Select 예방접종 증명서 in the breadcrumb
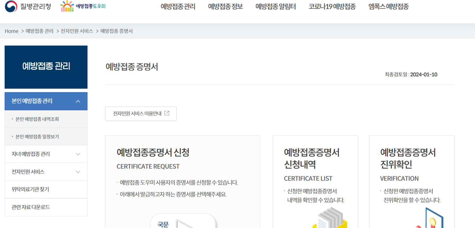This screenshot has width=475, height=228. click(x=116, y=31)
